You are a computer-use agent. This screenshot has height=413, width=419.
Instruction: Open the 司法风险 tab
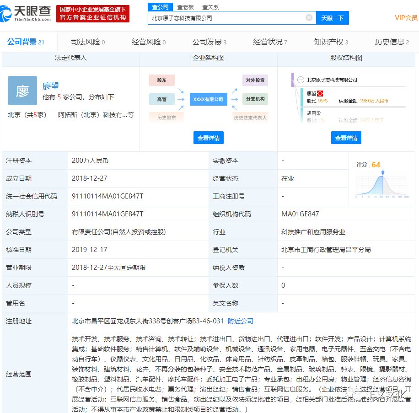pos(87,42)
